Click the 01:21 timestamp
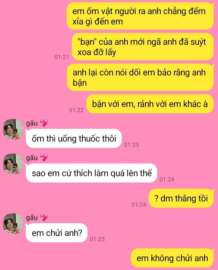 (x=61, y=57)
